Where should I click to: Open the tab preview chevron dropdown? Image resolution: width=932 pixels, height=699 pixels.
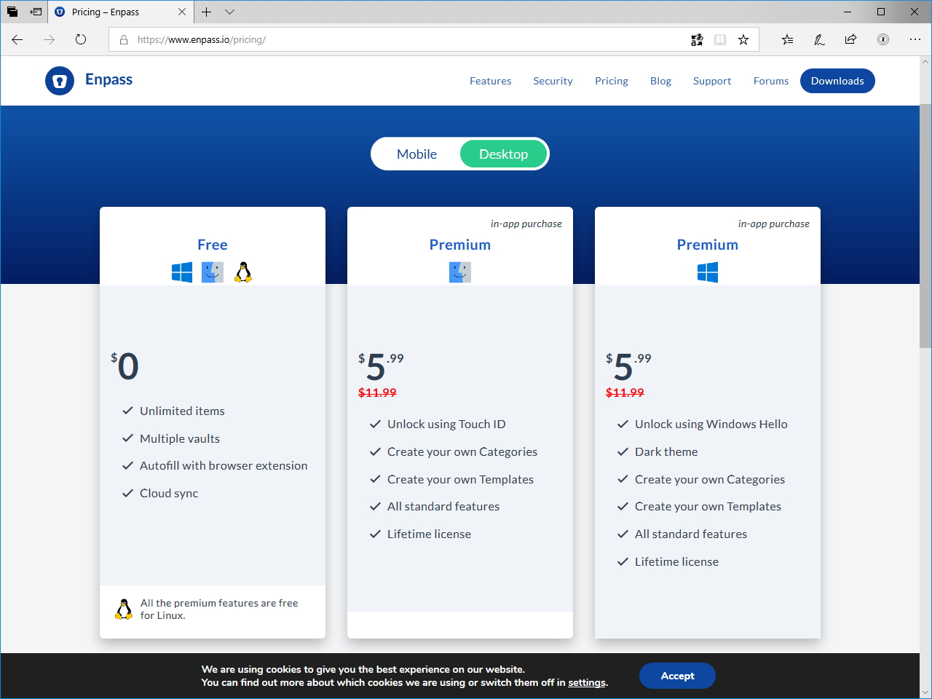229,12
